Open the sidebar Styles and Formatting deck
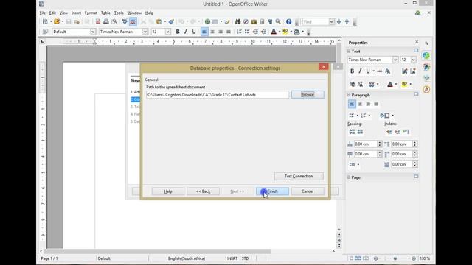The height and width of the screenshot is (265, 472). tap(426, 67)
